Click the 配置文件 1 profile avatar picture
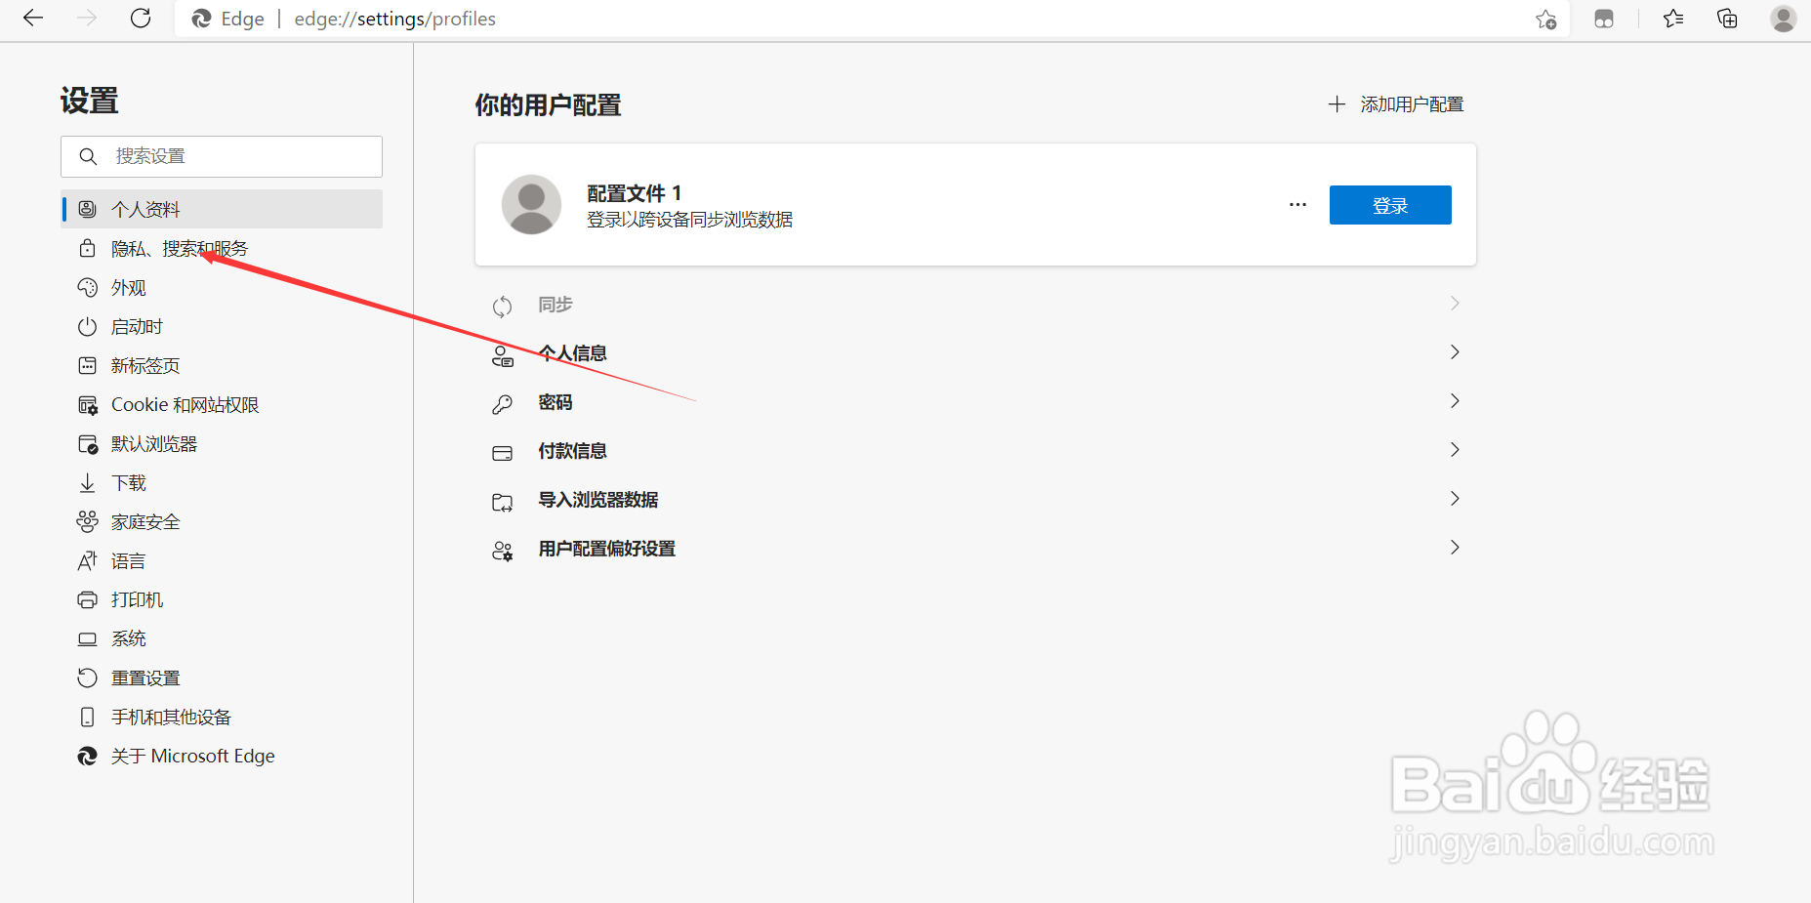The image size is (1811, 903). coord(531,205)
